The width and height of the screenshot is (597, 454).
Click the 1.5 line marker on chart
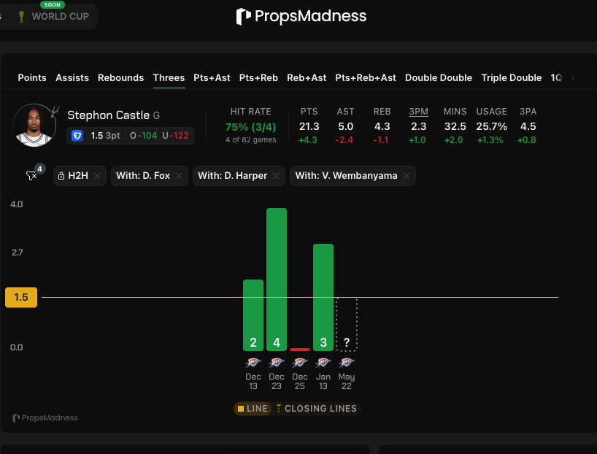click(x=21, y=297)
